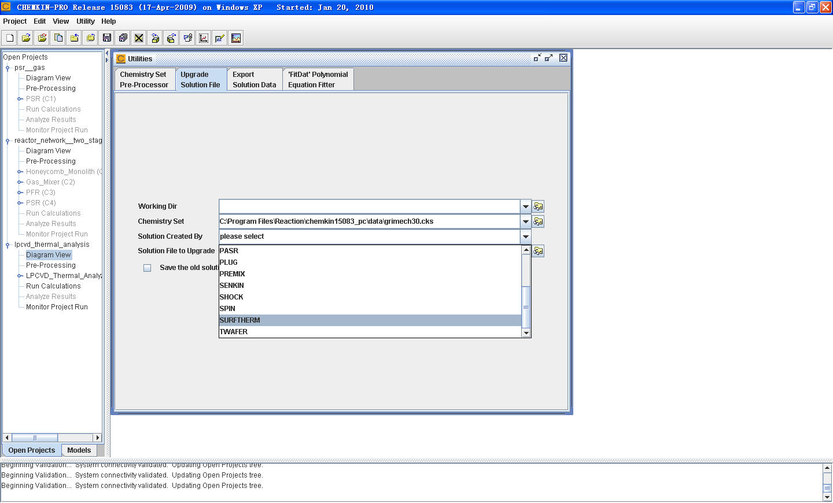Open the Working Dir dropdown arrow
The image size is (833, 503).
pos(525,206)
